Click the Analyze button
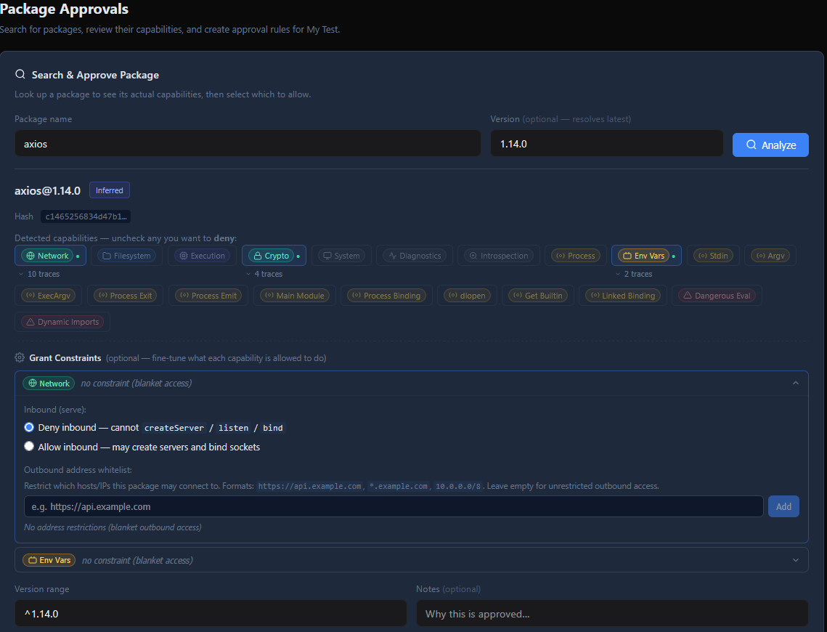Viewport: 827px width, 632px height. pyautogui.click(x=770, y=145)
